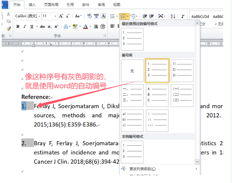The width and height of the screenshot is (232, 183).
Task: Apply Strikethrough formatting (abc)
Action: pyautogui.click(x=42, y=27)
